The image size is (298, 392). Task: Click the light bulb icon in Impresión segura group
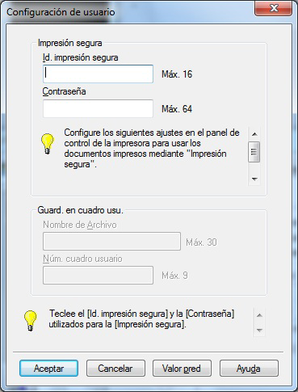48,144
